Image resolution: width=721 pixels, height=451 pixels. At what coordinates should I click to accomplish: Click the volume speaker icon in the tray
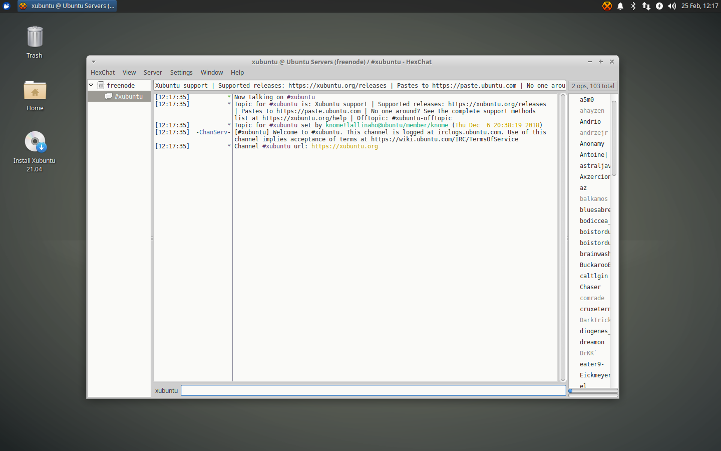pyautogui.click(x=671, y=6)
